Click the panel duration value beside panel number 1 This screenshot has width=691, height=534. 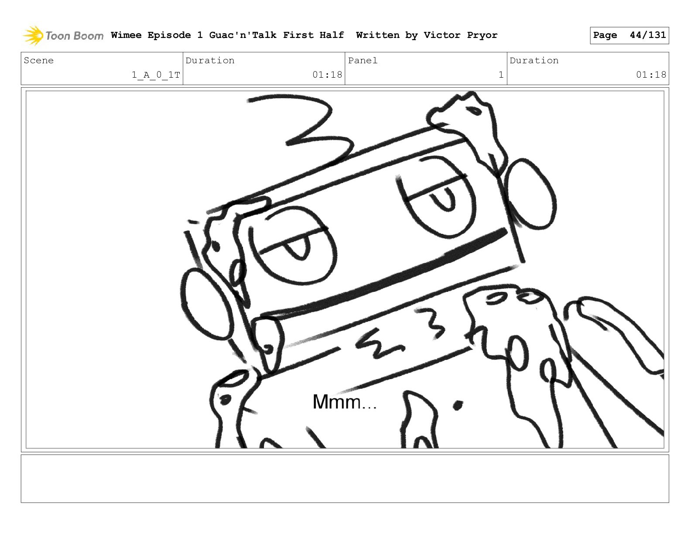click(x=651, y=75)
